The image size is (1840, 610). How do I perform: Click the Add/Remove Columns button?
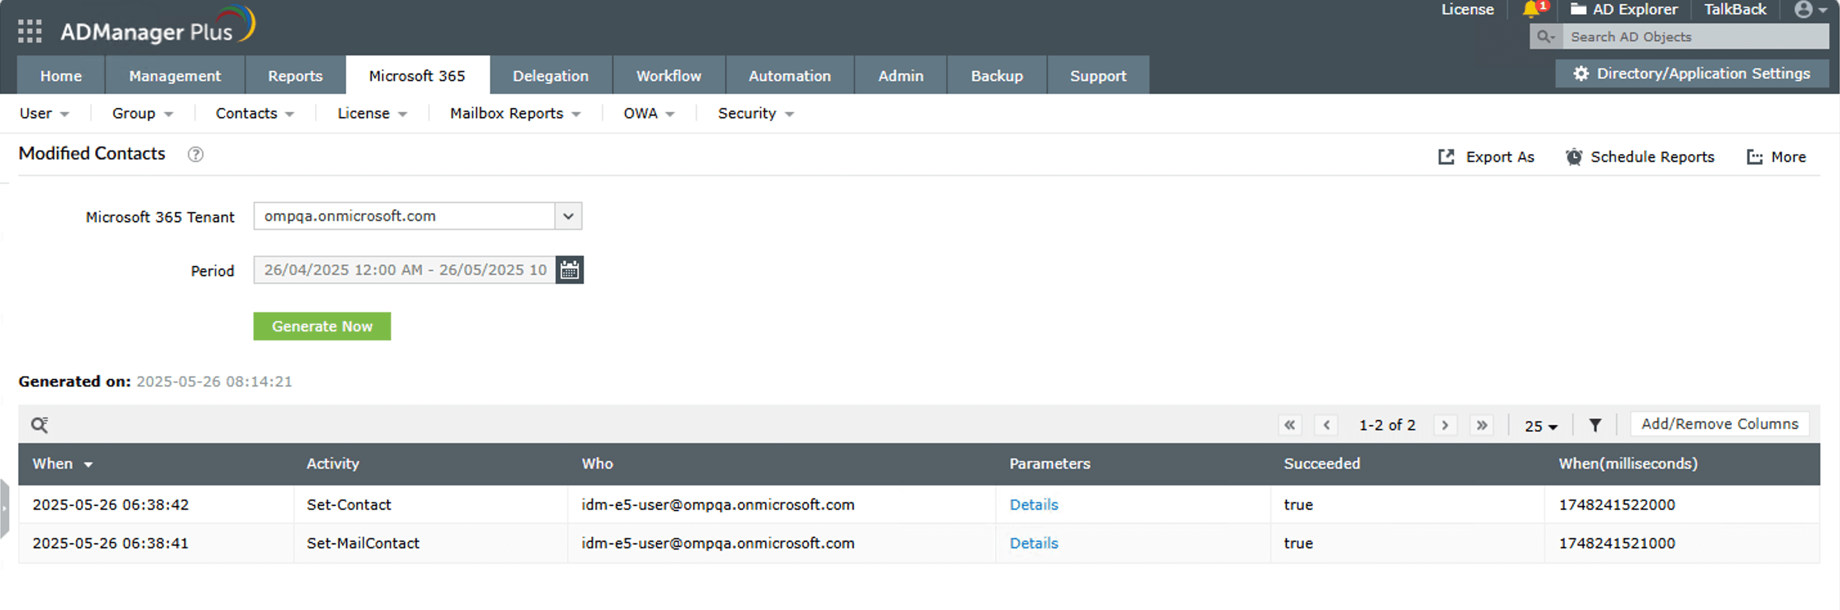[x=1719, y=424]
